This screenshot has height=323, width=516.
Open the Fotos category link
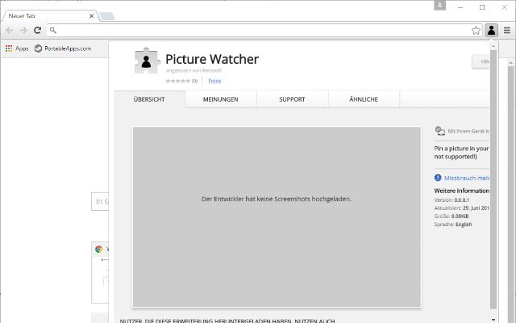[x=214, y=81]
